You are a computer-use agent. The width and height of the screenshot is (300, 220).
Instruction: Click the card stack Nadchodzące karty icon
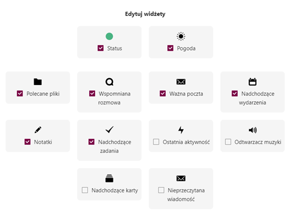click(109, 178)
